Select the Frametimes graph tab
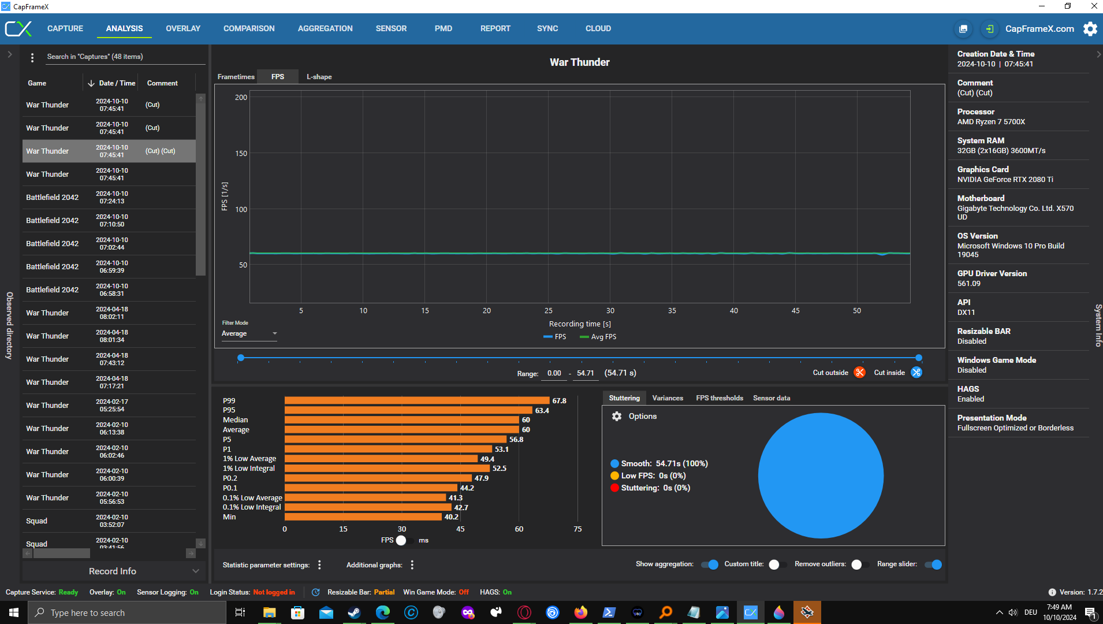 point(236,77)
